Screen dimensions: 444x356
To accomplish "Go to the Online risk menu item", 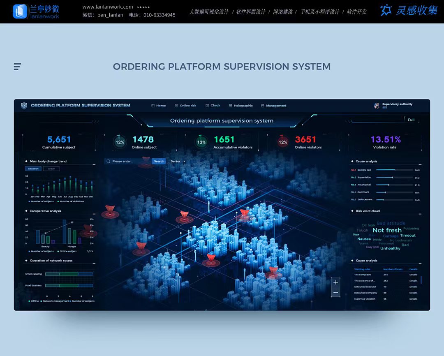I will (x=185, y=106).
